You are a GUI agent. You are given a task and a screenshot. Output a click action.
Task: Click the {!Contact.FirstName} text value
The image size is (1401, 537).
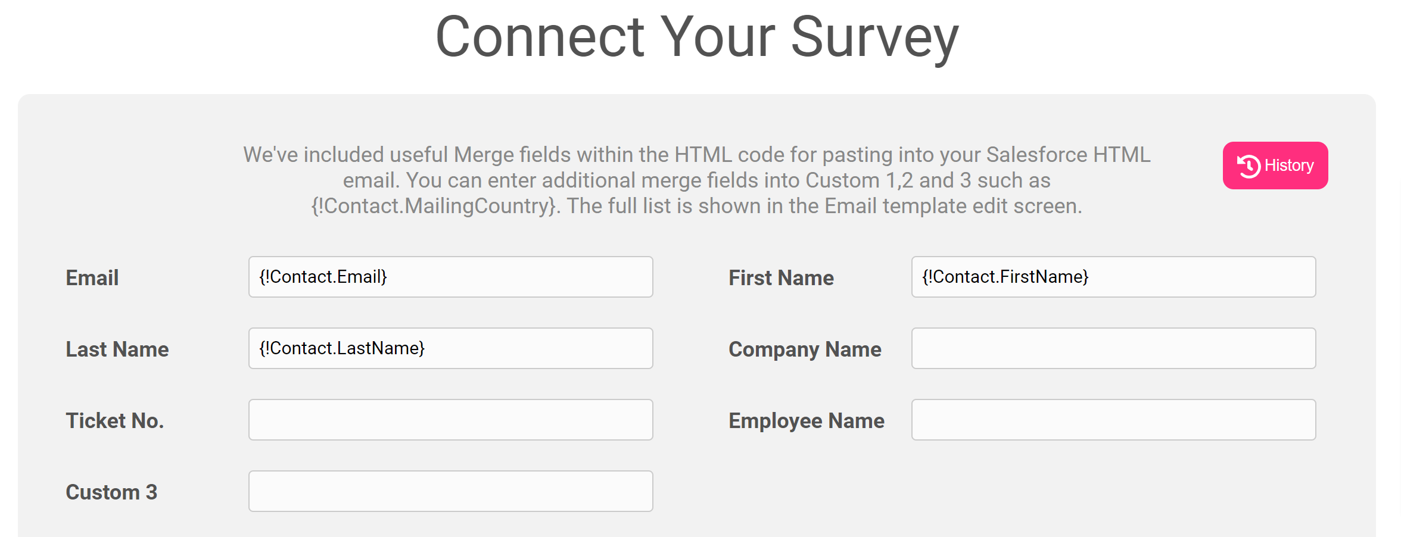[x=1005, y=277]
